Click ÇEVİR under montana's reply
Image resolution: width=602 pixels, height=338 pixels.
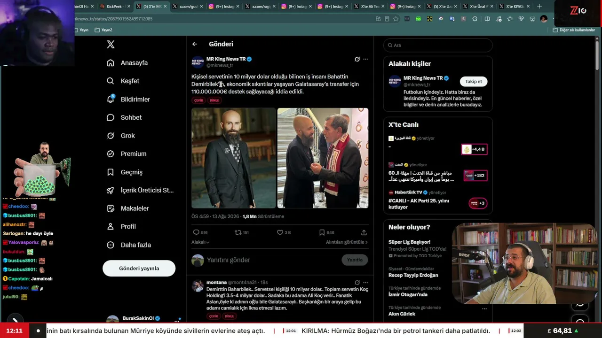(x=214, y=316)
